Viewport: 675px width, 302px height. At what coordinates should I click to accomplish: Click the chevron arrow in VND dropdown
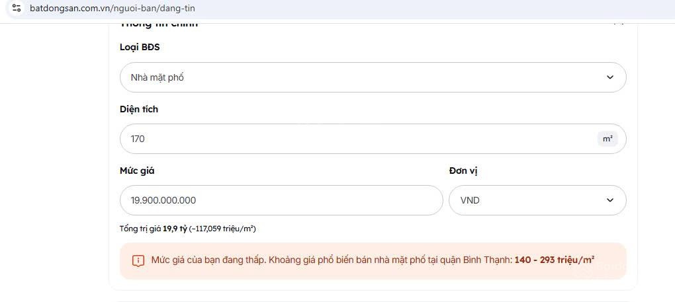click(x=609, y=200)
